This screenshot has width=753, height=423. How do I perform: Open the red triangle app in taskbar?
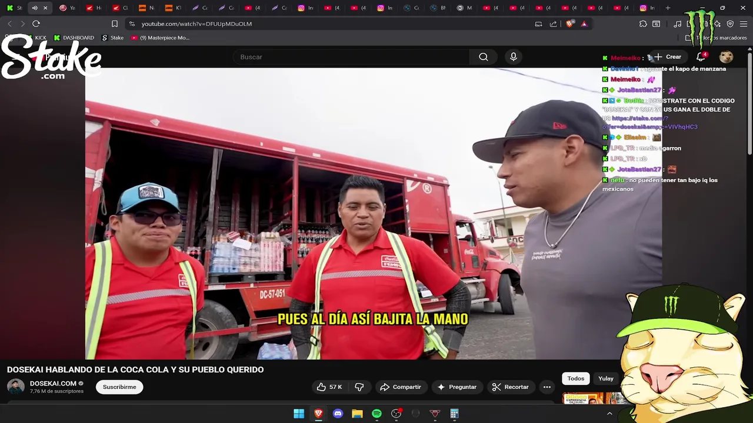coord(435,414)
